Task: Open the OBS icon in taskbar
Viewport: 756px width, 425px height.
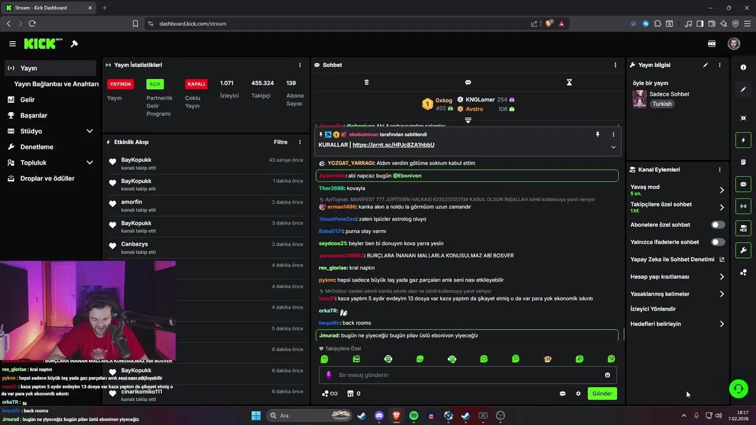Action: point(500,416)
